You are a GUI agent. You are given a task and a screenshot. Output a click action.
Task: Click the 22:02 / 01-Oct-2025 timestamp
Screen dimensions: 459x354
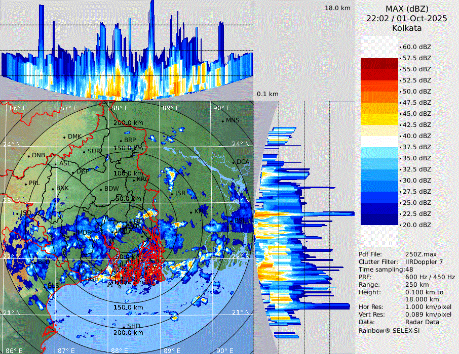click(407, 18)
